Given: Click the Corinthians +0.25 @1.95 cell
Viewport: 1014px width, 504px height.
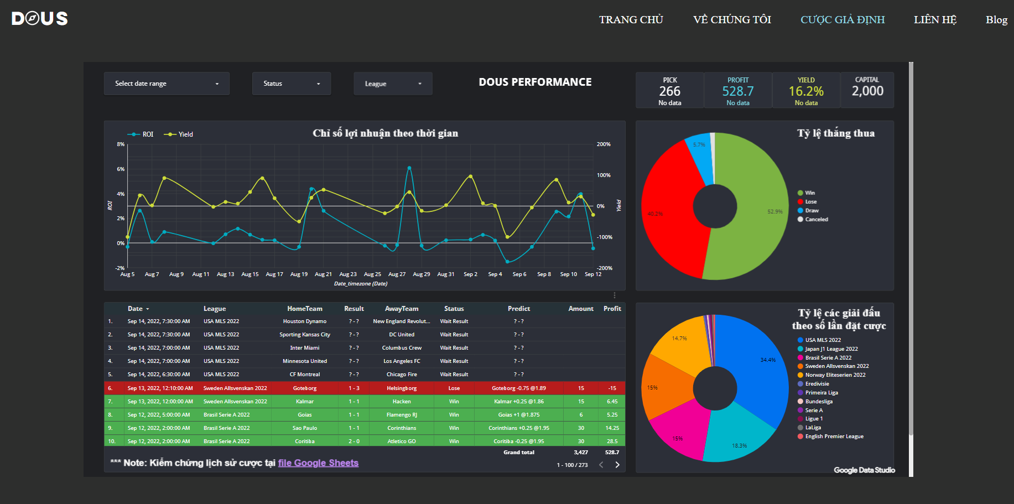Looking at the screenshot, I should [x=518, y=428].
